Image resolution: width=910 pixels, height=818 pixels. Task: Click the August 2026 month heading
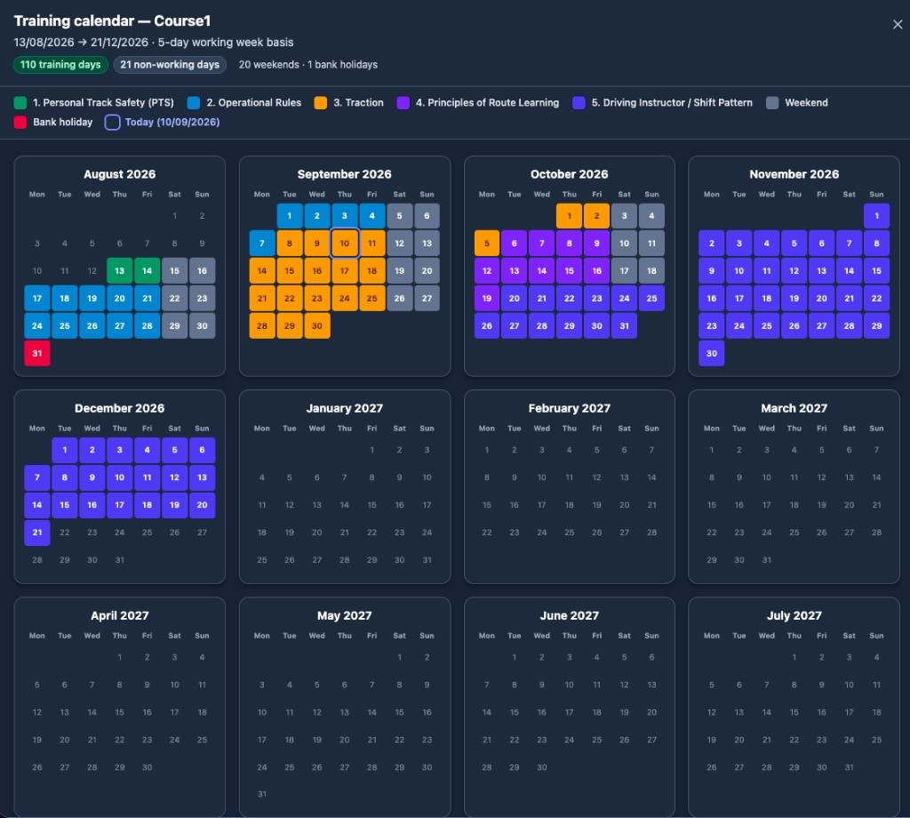tap(120, 174)
